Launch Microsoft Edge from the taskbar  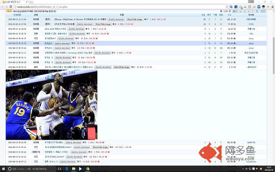67,169
